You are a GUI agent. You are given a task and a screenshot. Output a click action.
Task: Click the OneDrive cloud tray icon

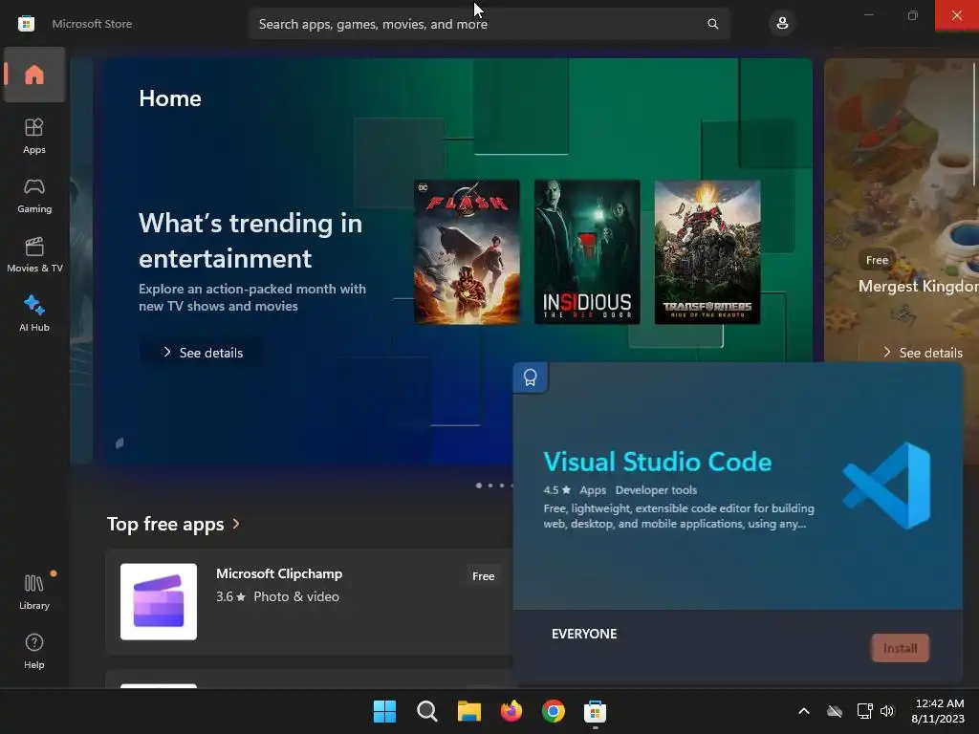(835, 711)
